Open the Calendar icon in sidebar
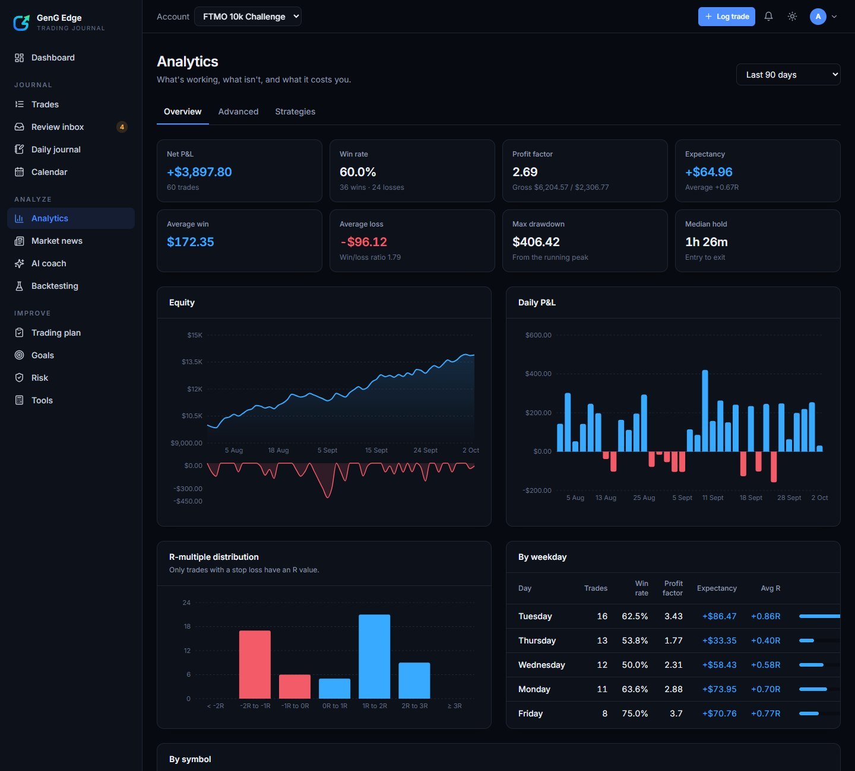 click(19, 172)
